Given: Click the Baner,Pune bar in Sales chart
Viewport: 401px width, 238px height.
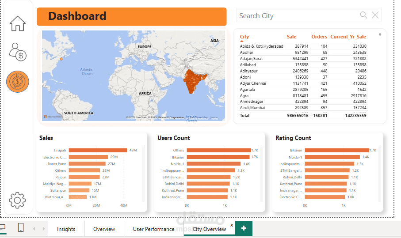Looking at the screenshot, I should pyautogui.click(x=87, y=164).
